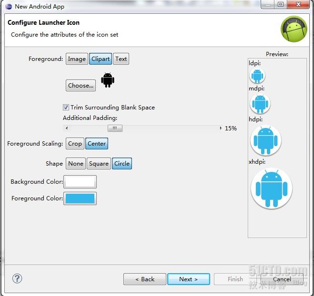Go back with the < Back button
Screen dimensions: 314x296
coord(145,279)
